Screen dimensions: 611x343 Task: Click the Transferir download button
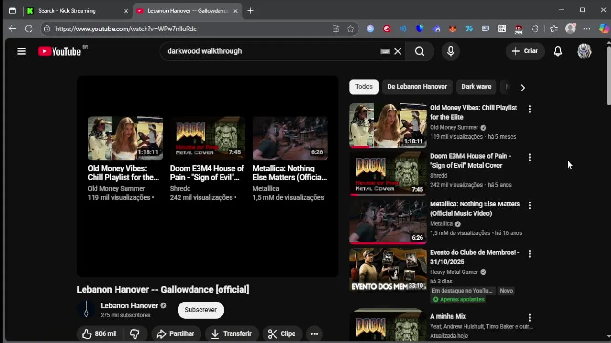pyautogui.click(x=232, y=334)
